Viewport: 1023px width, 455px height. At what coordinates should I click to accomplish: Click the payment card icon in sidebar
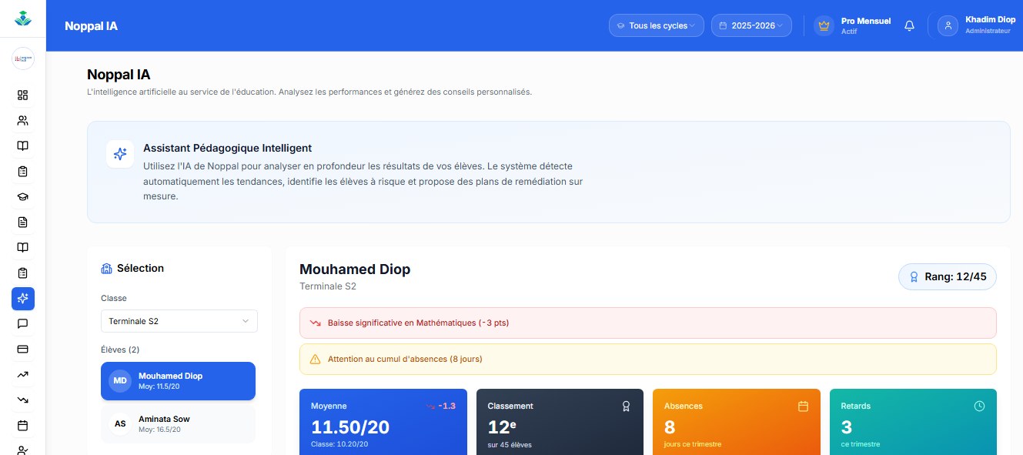click(22, 349)
